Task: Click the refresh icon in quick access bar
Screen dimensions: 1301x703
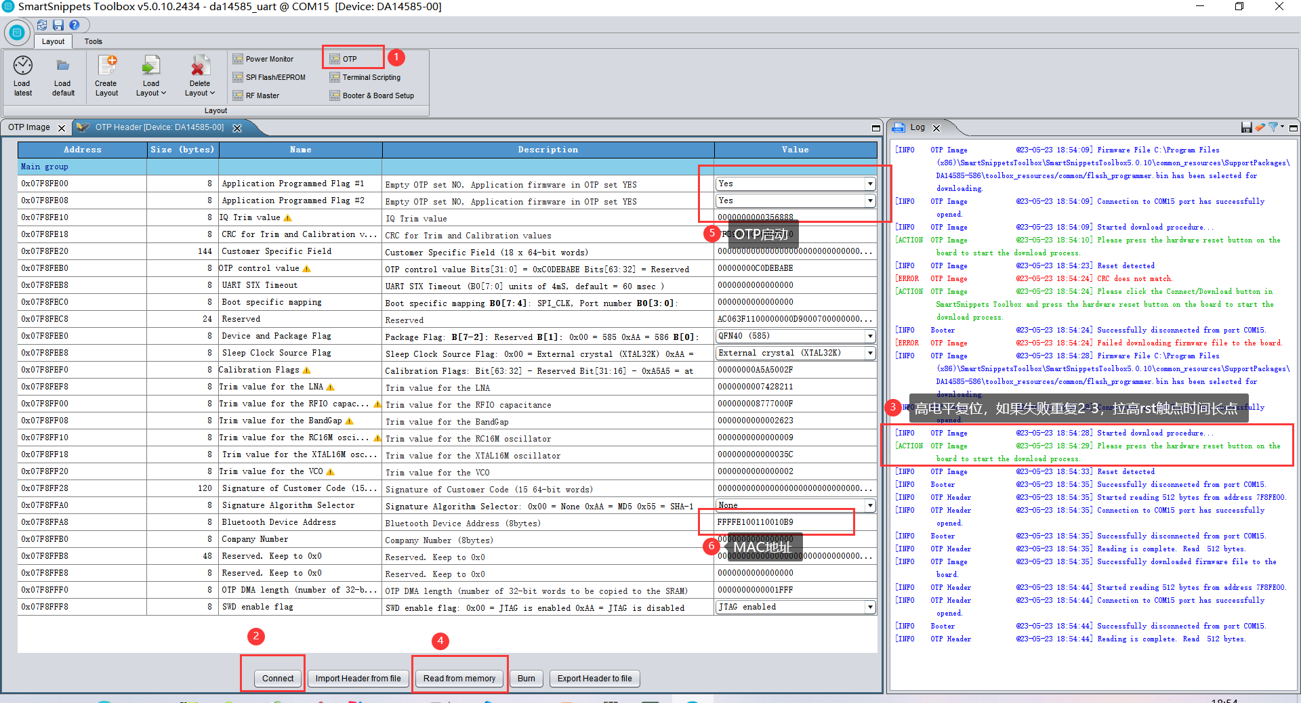Action: click(42, 25)
